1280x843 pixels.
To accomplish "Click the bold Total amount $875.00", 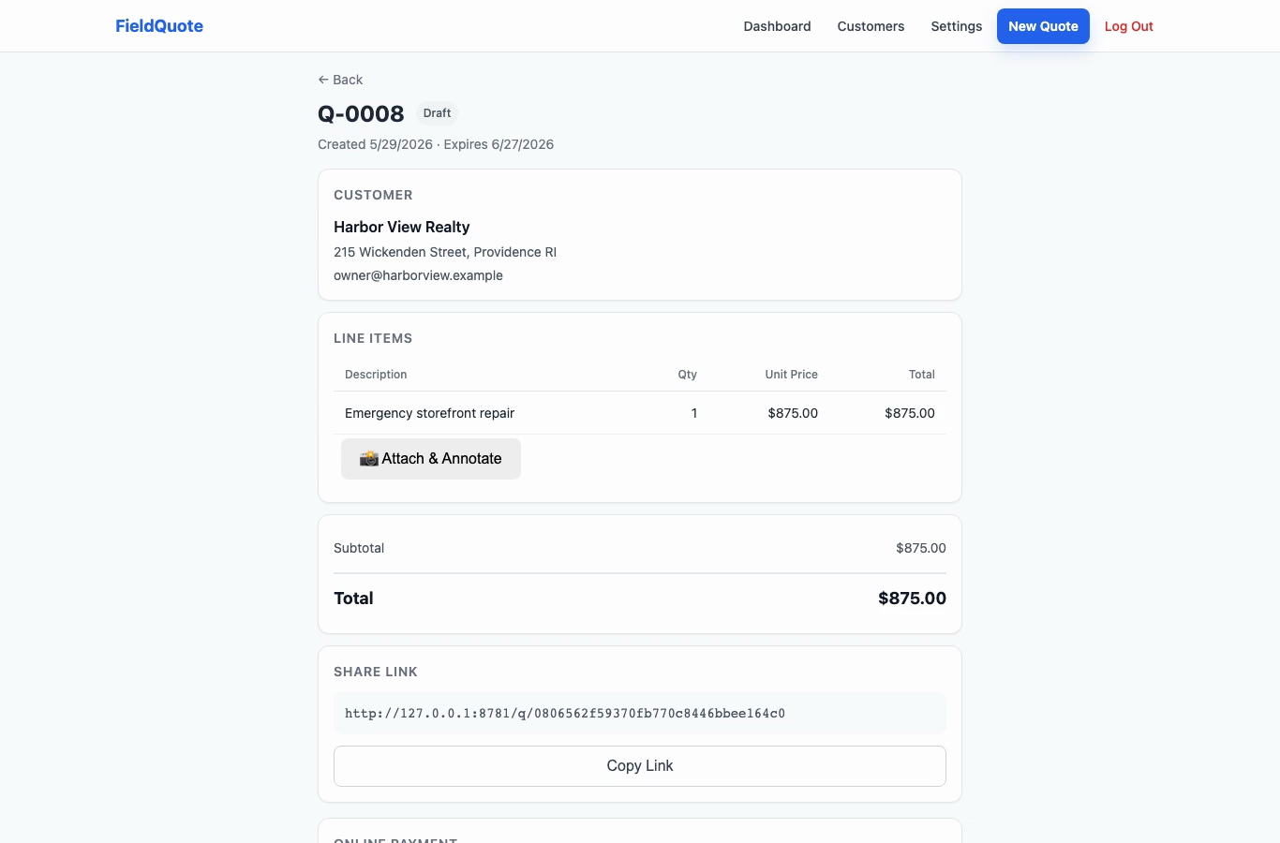I will click(912, 599).
